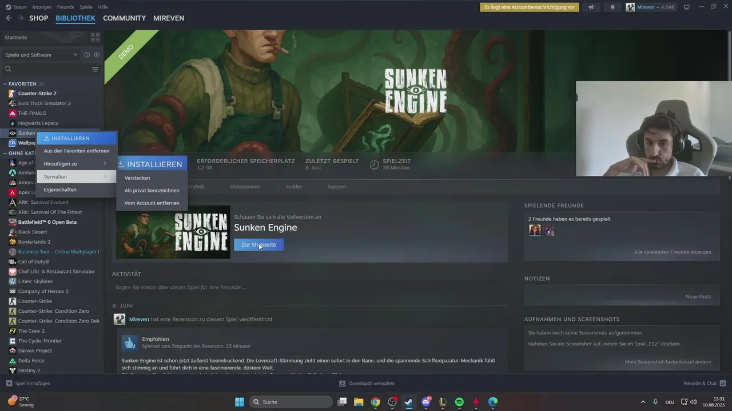The height and width of the screenshot is (411, 732).
Task: Select THE FINALS game entry
Action: 31,113
